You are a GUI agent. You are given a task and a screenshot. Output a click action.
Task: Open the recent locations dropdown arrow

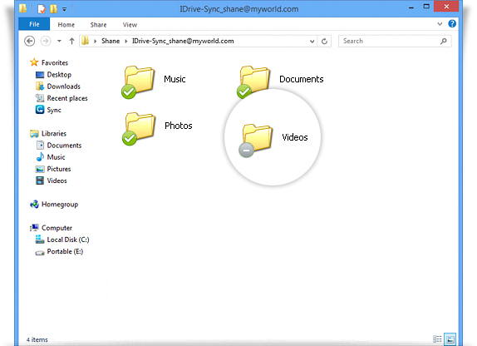pos(59,41)
